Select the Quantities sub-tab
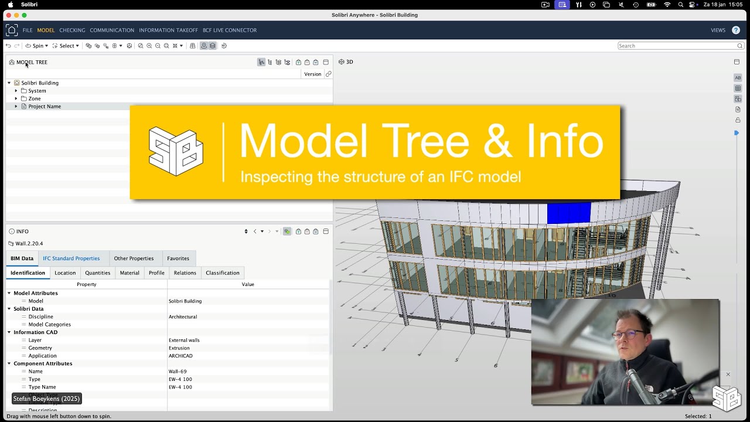The width and height of the screenshot is (750, 422). coord(98,273)
